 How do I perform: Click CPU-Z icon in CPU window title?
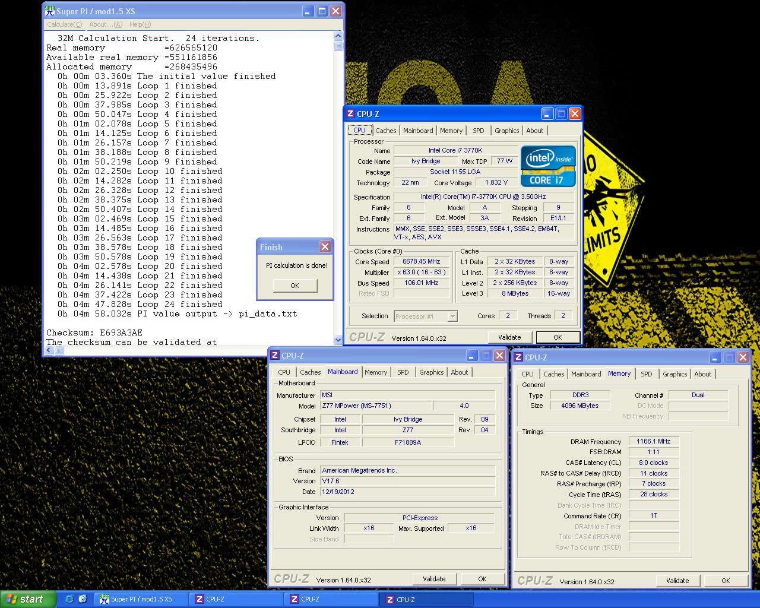(350, 114)
